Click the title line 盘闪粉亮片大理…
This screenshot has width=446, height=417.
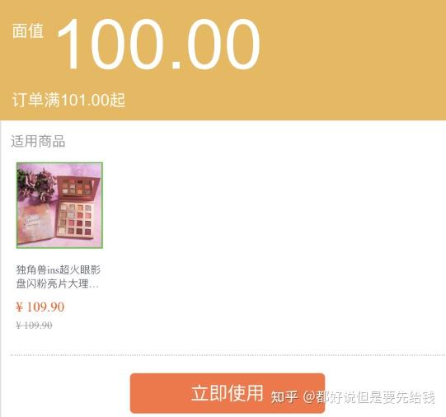pos(57,283)
